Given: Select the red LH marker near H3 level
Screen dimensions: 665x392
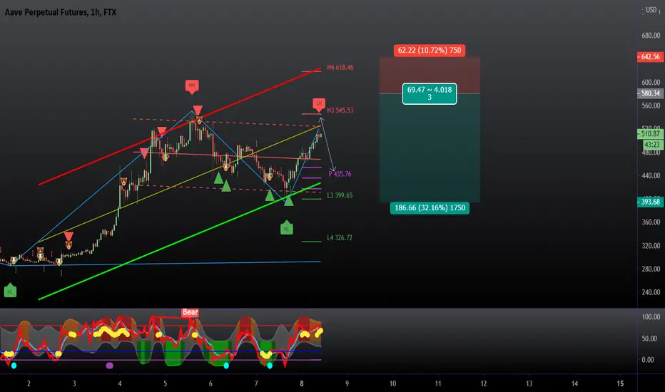Looking at the screenshot, I should [319, 104].
